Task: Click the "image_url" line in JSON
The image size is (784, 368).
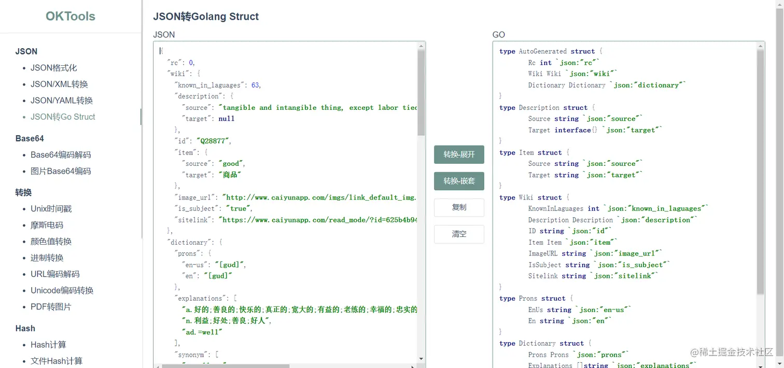Action: pos(296,197)
